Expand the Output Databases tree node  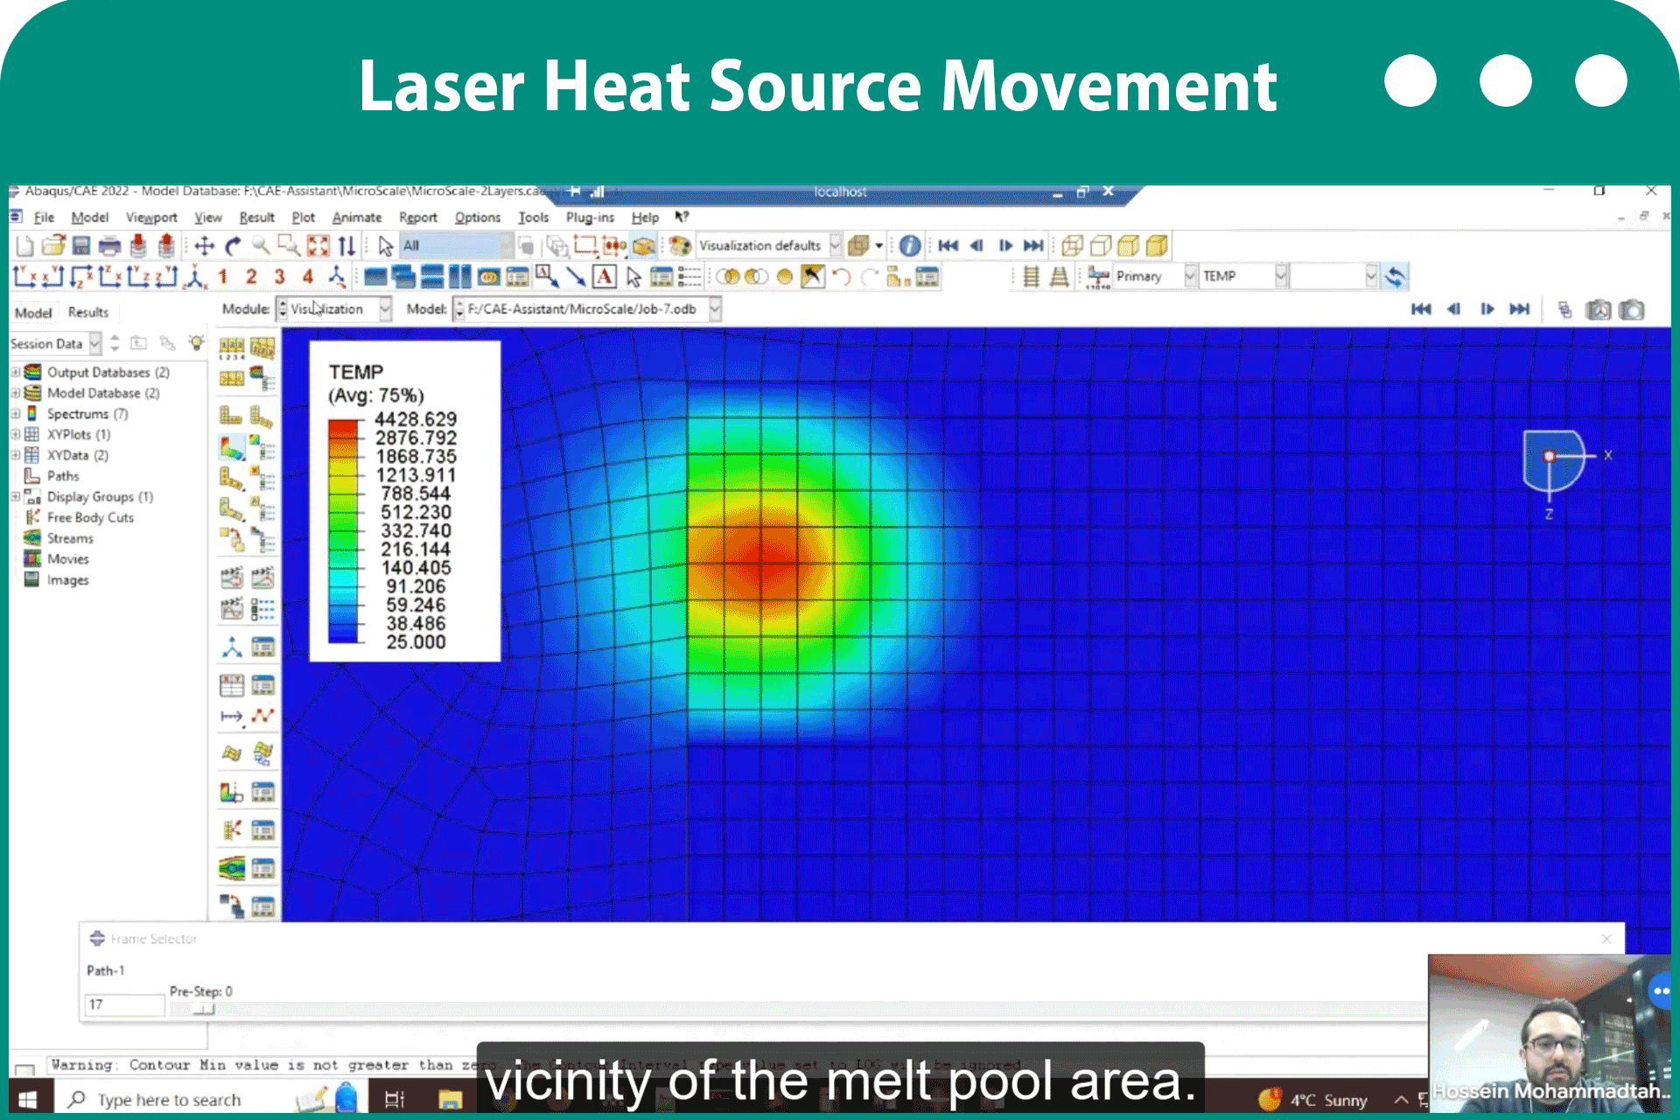[x=15, y=372]
